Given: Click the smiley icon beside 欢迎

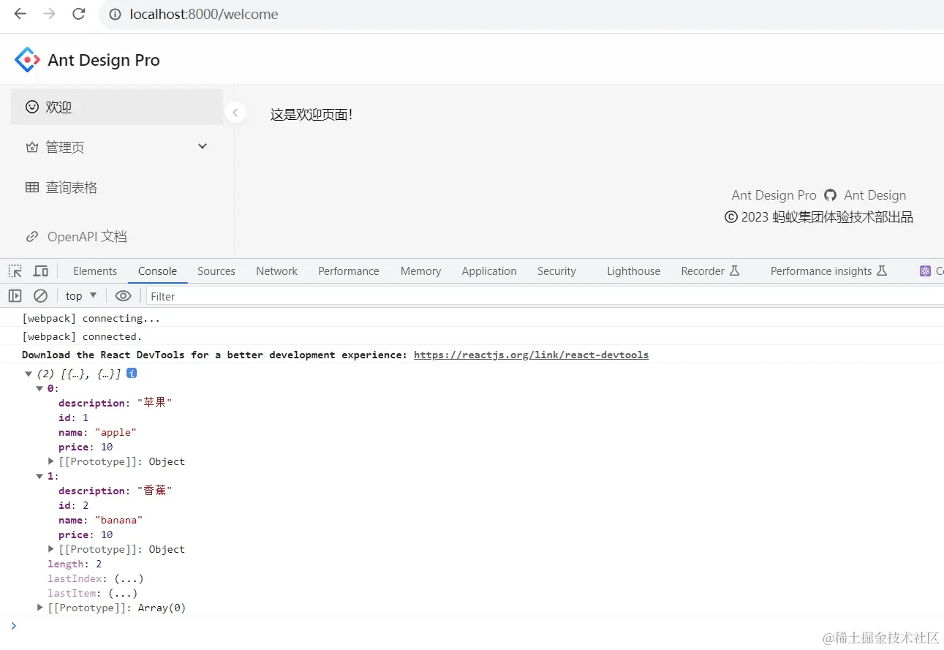Looking at the screenshot, I should point(31,107).
